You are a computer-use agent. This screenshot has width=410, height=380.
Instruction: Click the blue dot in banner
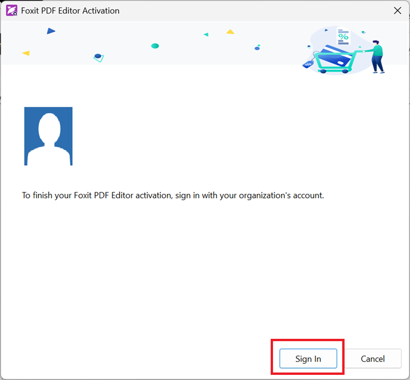coord(257,48)
